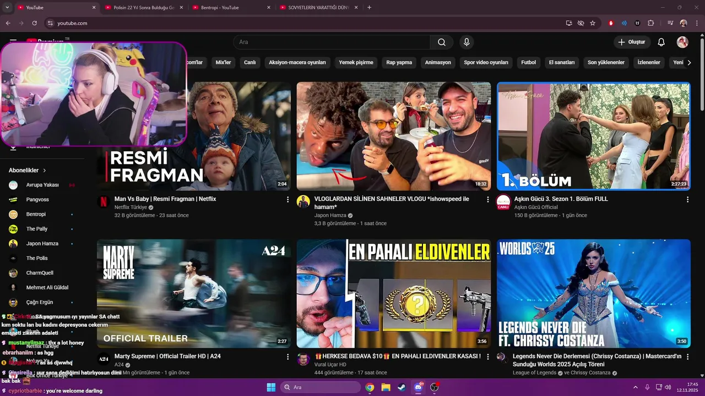Play the Legends Never Die thumbnail
705x396 pixels.
[594, 293]
